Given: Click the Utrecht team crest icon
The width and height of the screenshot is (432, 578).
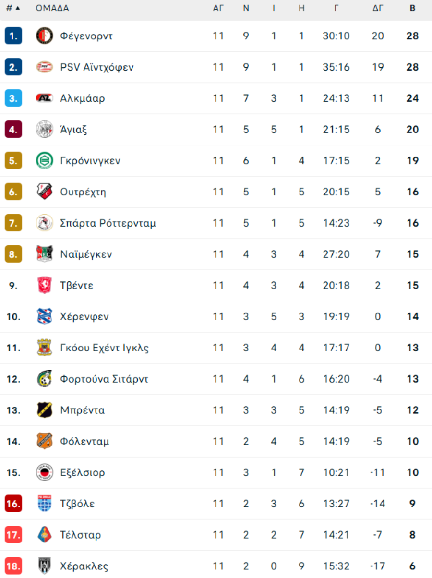Looking at the screenshot, I should (x=45, y=192).
